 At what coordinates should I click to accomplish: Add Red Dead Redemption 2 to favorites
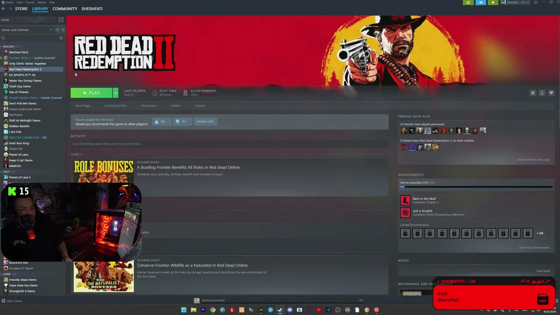(551, 93)
